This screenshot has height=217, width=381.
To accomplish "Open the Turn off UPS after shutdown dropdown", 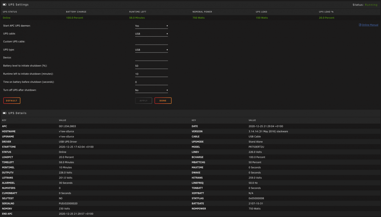I will point(151,90).
